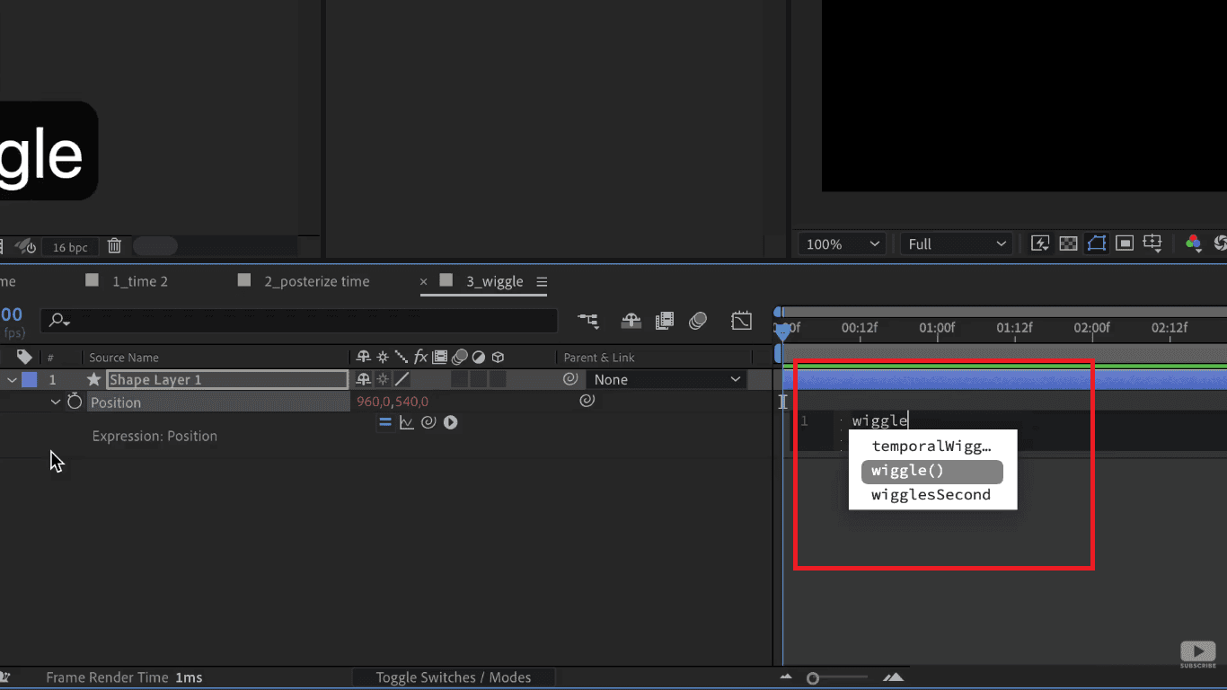Click the zoom in mountains icon

[893, 677]
